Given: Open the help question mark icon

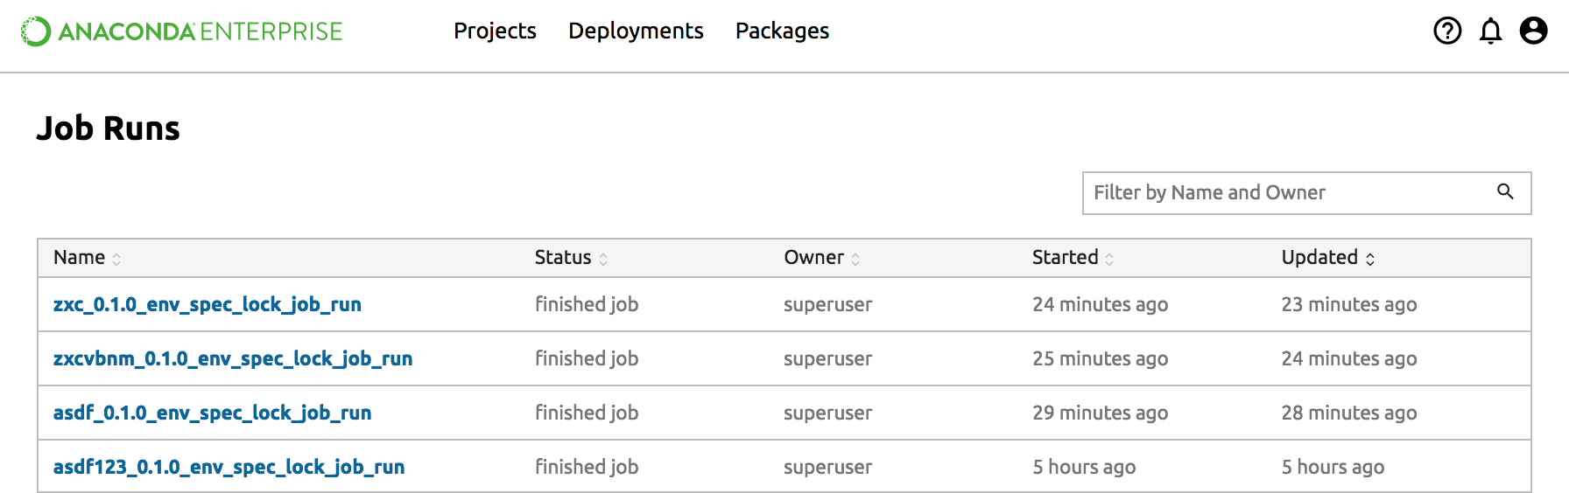Looking at the screenshot, I should [x=1447, y=31].
